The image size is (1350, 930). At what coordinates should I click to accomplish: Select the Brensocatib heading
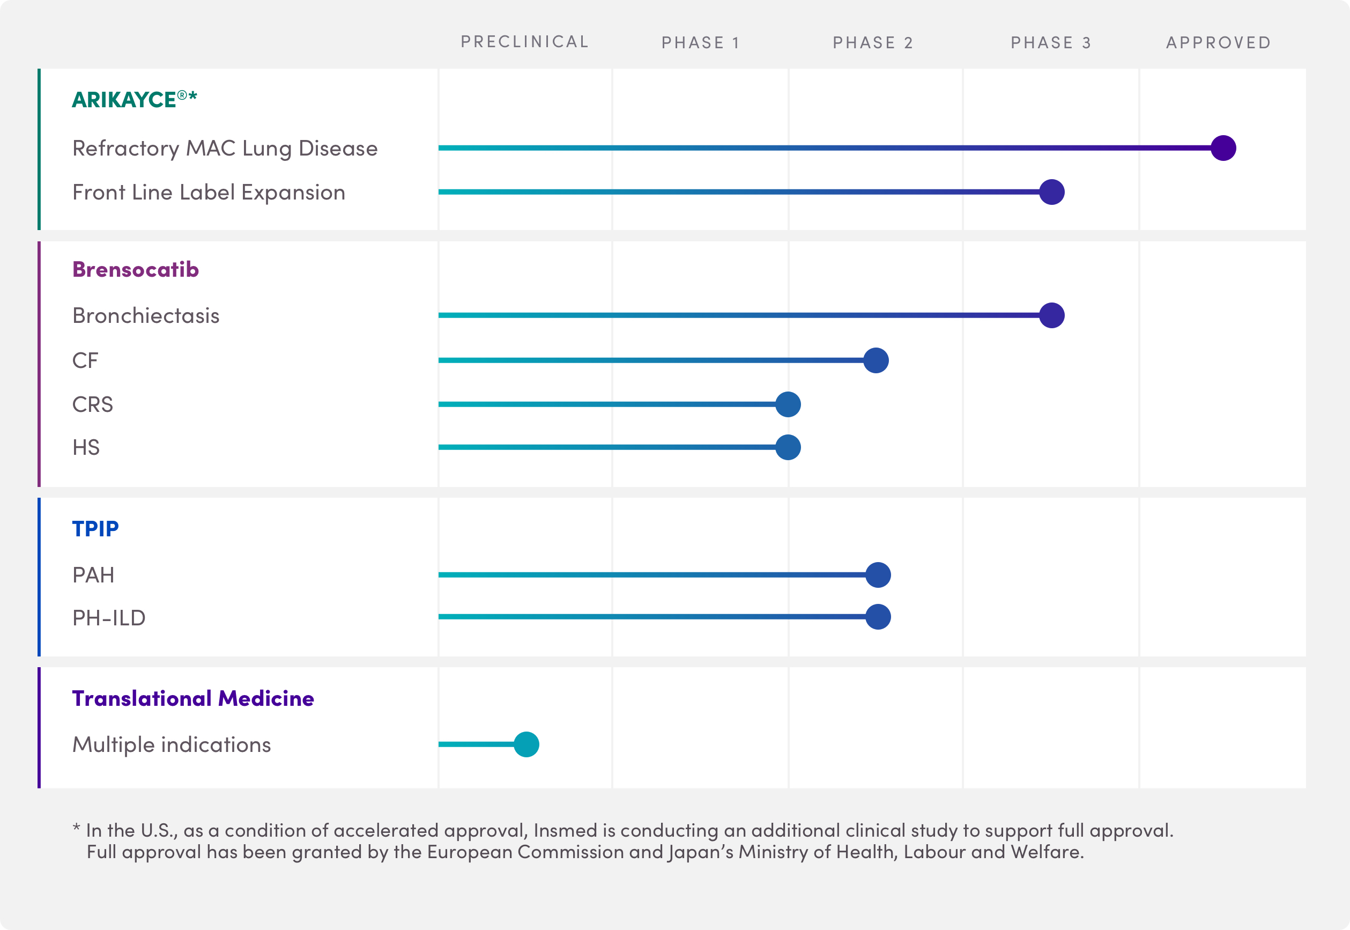tap(135, 270)
